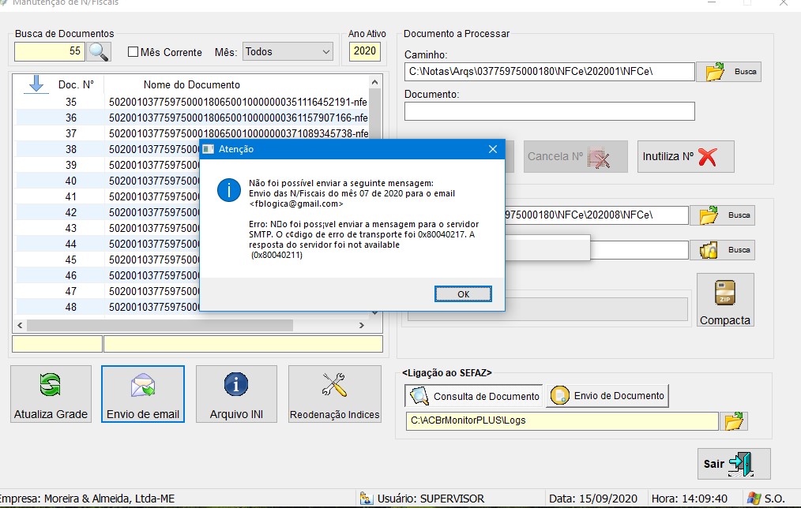Open logs folder icon next to ACBrMonitorPLUS path

[734, 421]
